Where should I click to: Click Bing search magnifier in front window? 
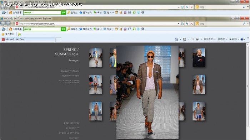point(244,24)
